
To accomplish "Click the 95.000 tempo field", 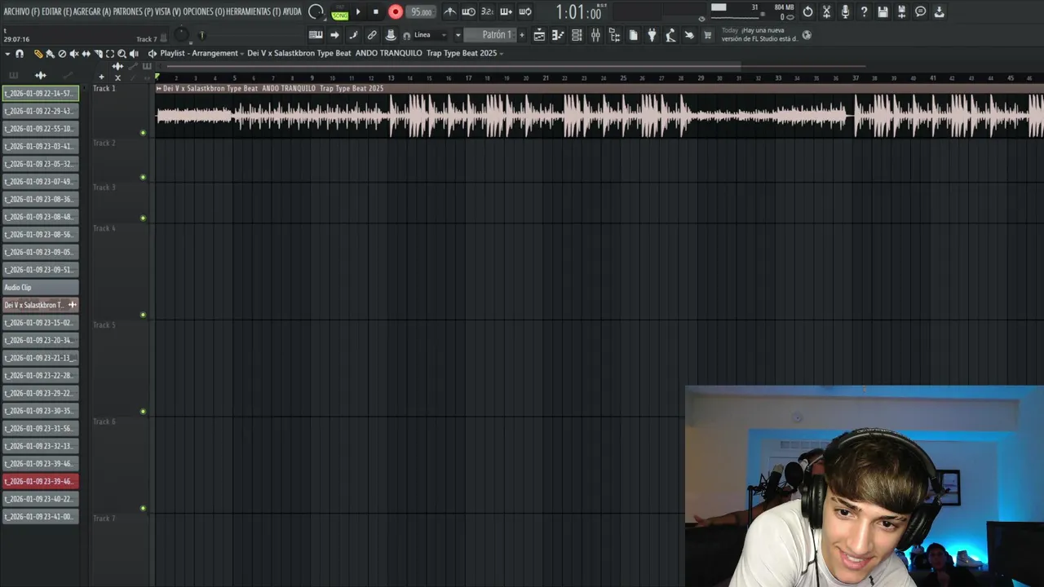I will [422, 12].
